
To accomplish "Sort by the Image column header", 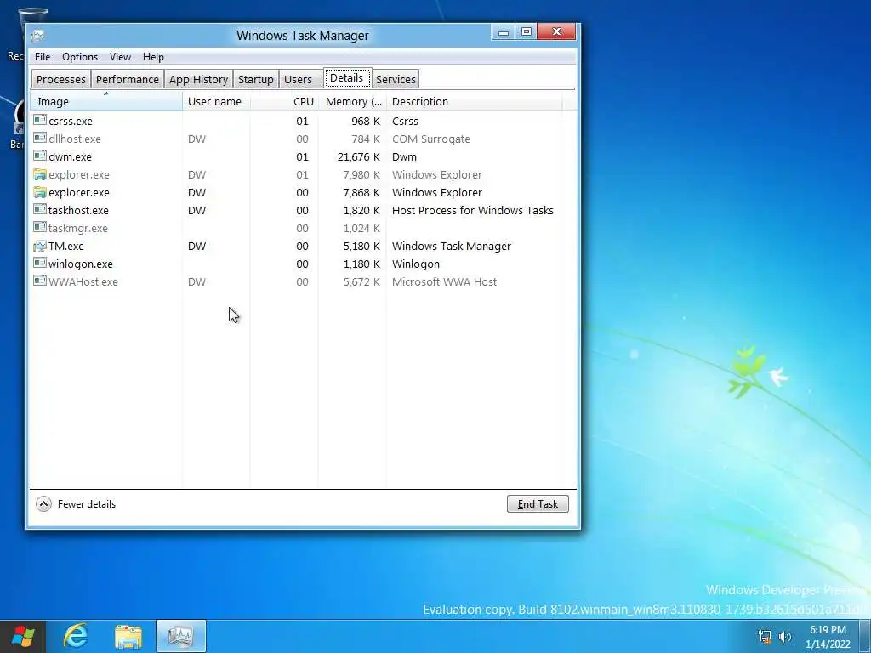I will pos(106,102).
